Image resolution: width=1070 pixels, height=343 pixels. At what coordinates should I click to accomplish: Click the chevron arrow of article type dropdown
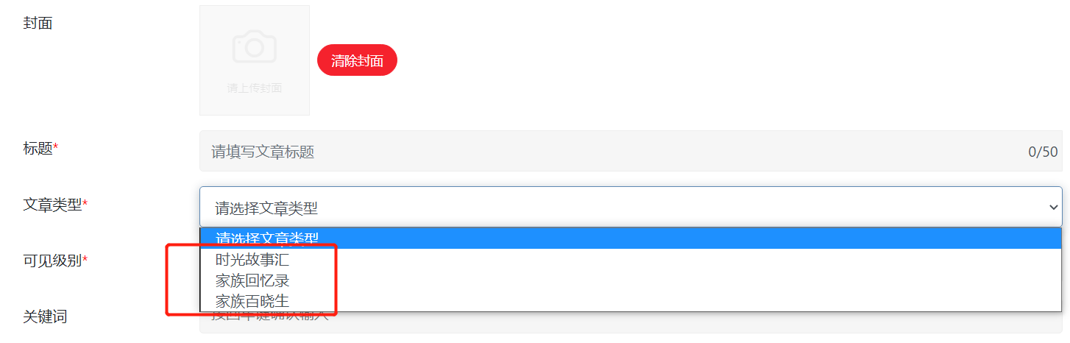pos(1053,208)
